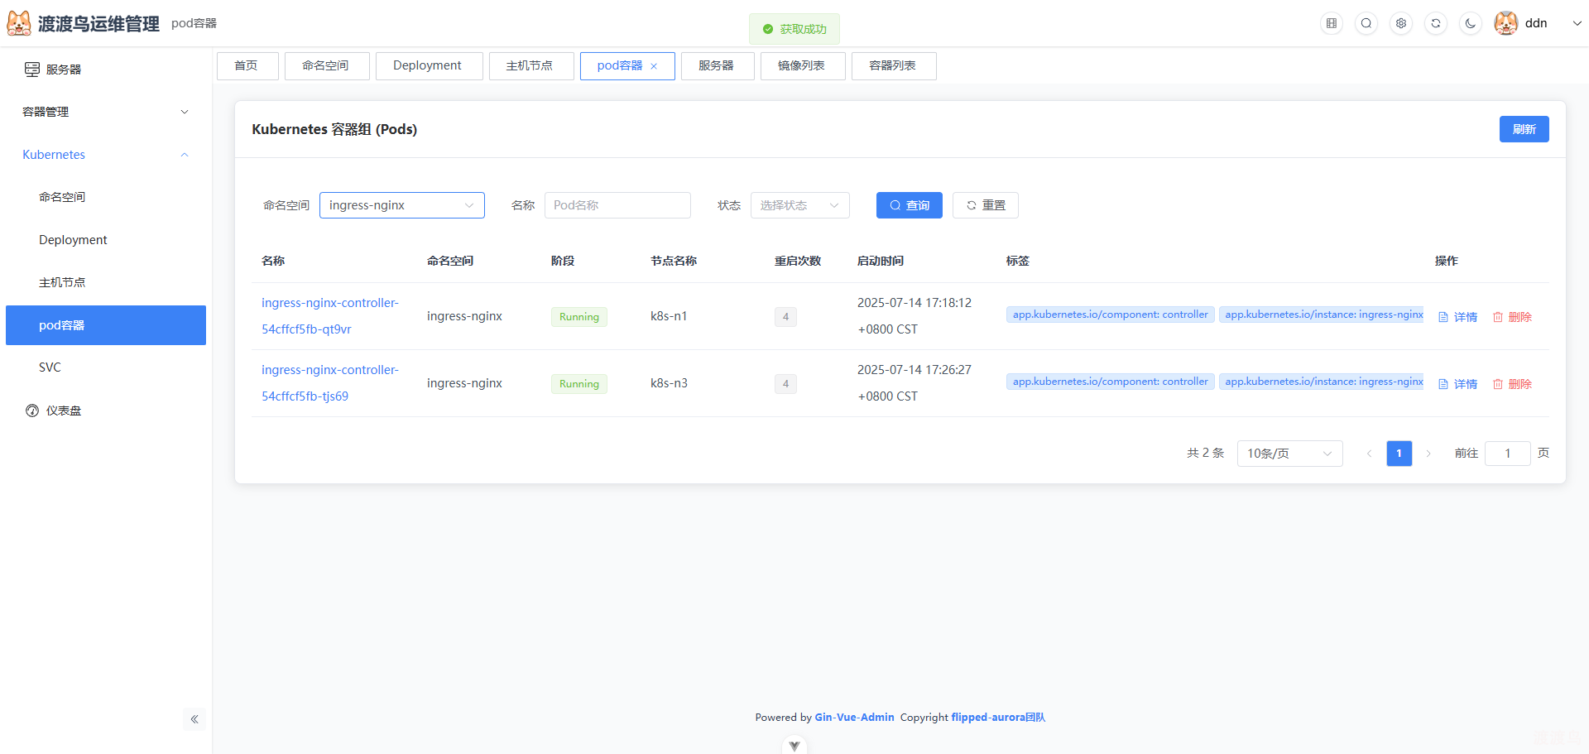Screen dimensions: 1589x754
Task: Open the search icon in the header
Action: (1366, 23)
